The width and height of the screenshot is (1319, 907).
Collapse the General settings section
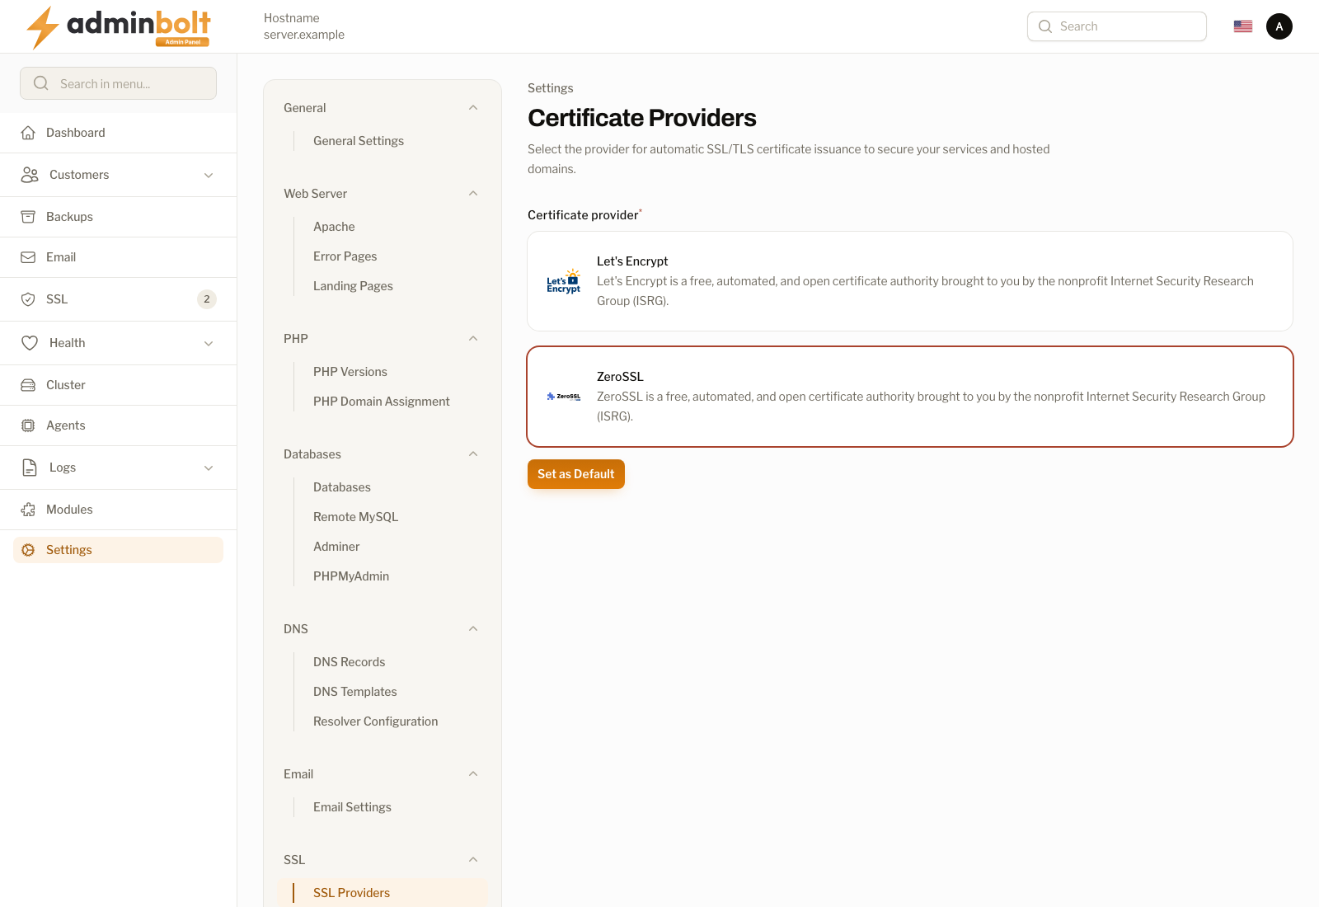[x=473, y=108]
